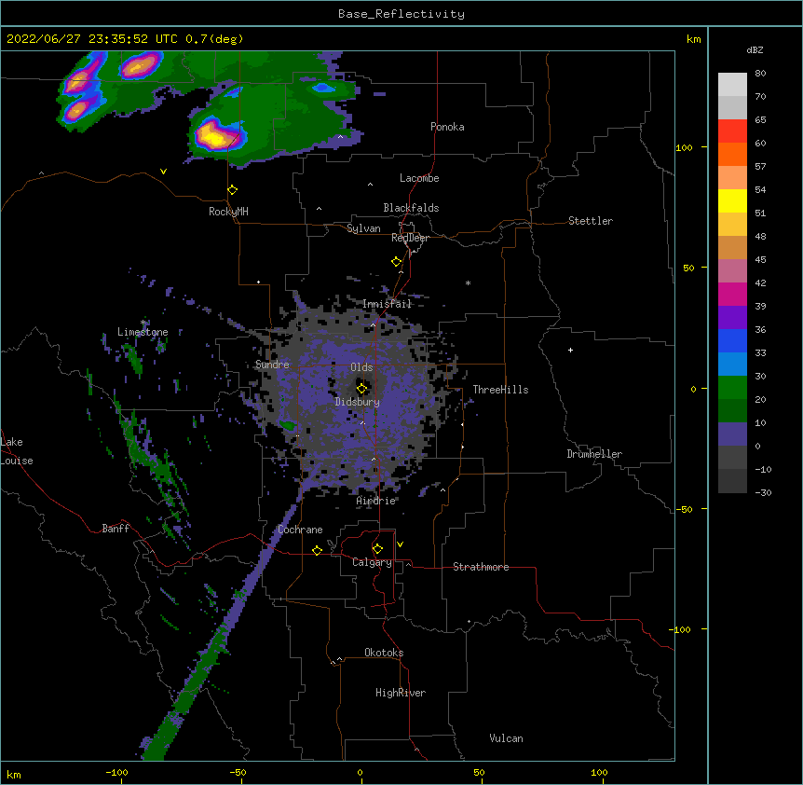Click the Olds town label

pyautogui.click(x=361, y=367)
